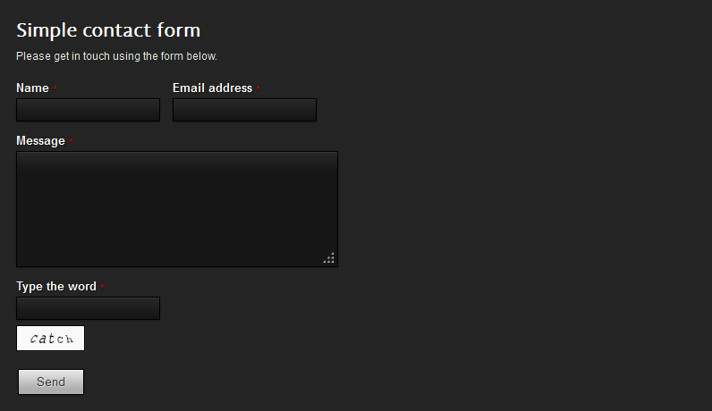
Task: Click the Send button
Action: 51,382
